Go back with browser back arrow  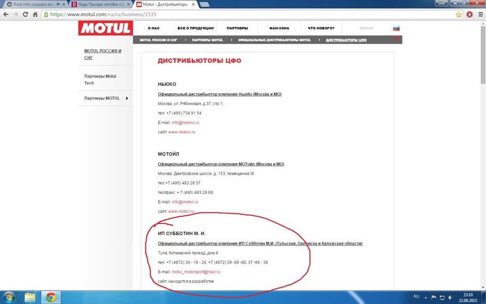[x=6, y=14]
